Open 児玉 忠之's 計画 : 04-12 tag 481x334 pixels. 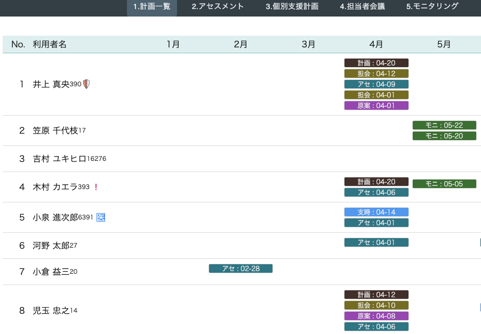[376, 295]
